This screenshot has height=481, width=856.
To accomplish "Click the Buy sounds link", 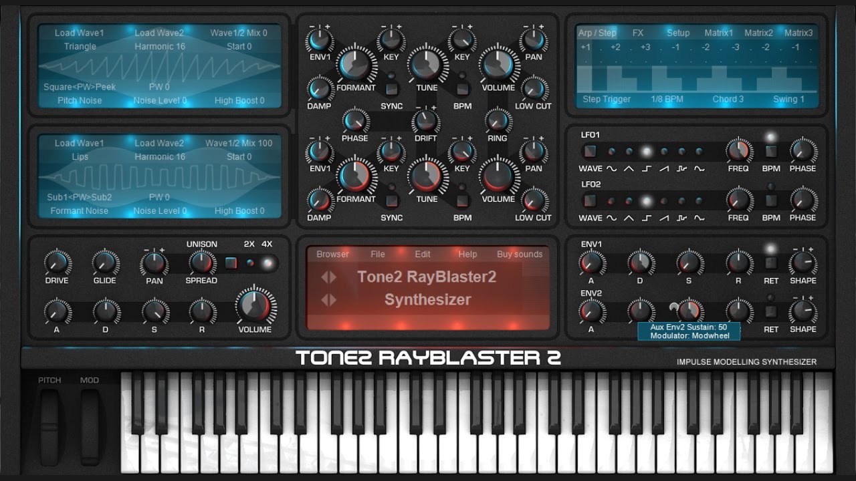I will tap(520, 255).
